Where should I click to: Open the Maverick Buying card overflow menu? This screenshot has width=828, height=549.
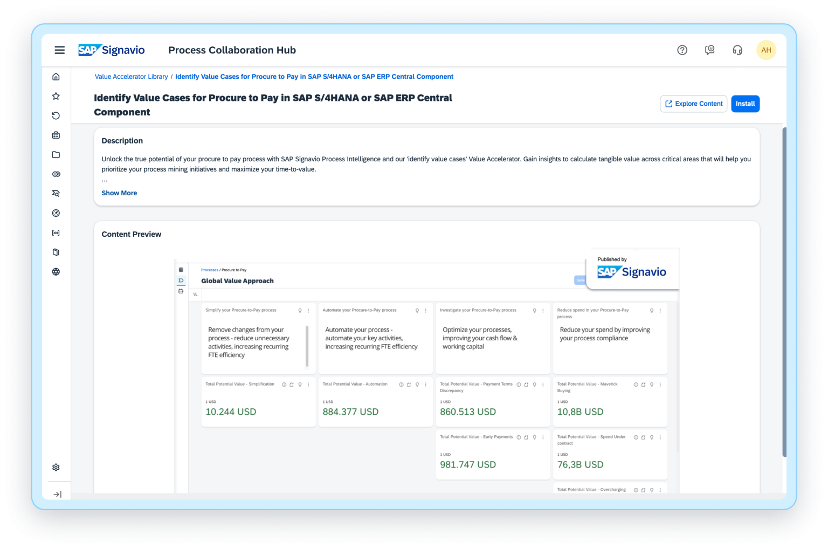click(660, 384)
